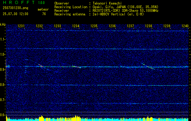This screenshot has height=121, width=191.
Task: Click the 1237 time marker
Action: 130,26
